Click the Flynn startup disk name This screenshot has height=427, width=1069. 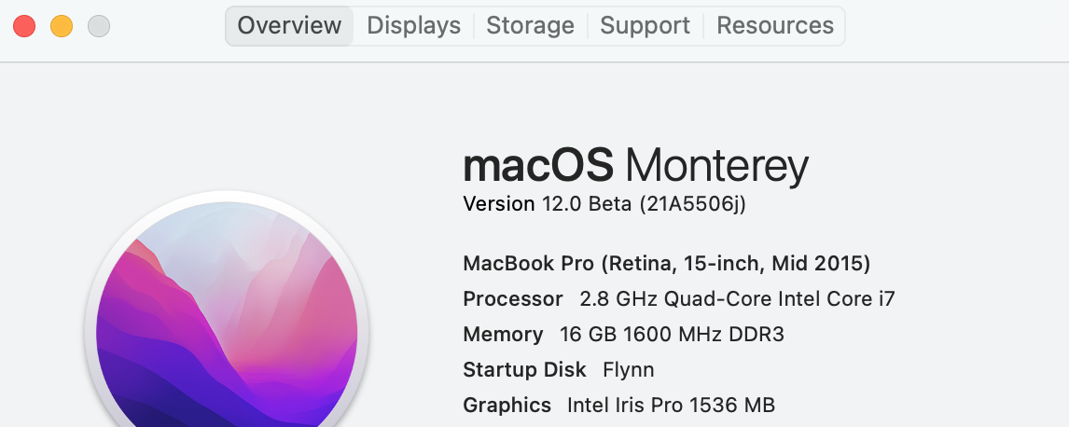[x=629, y=370]
